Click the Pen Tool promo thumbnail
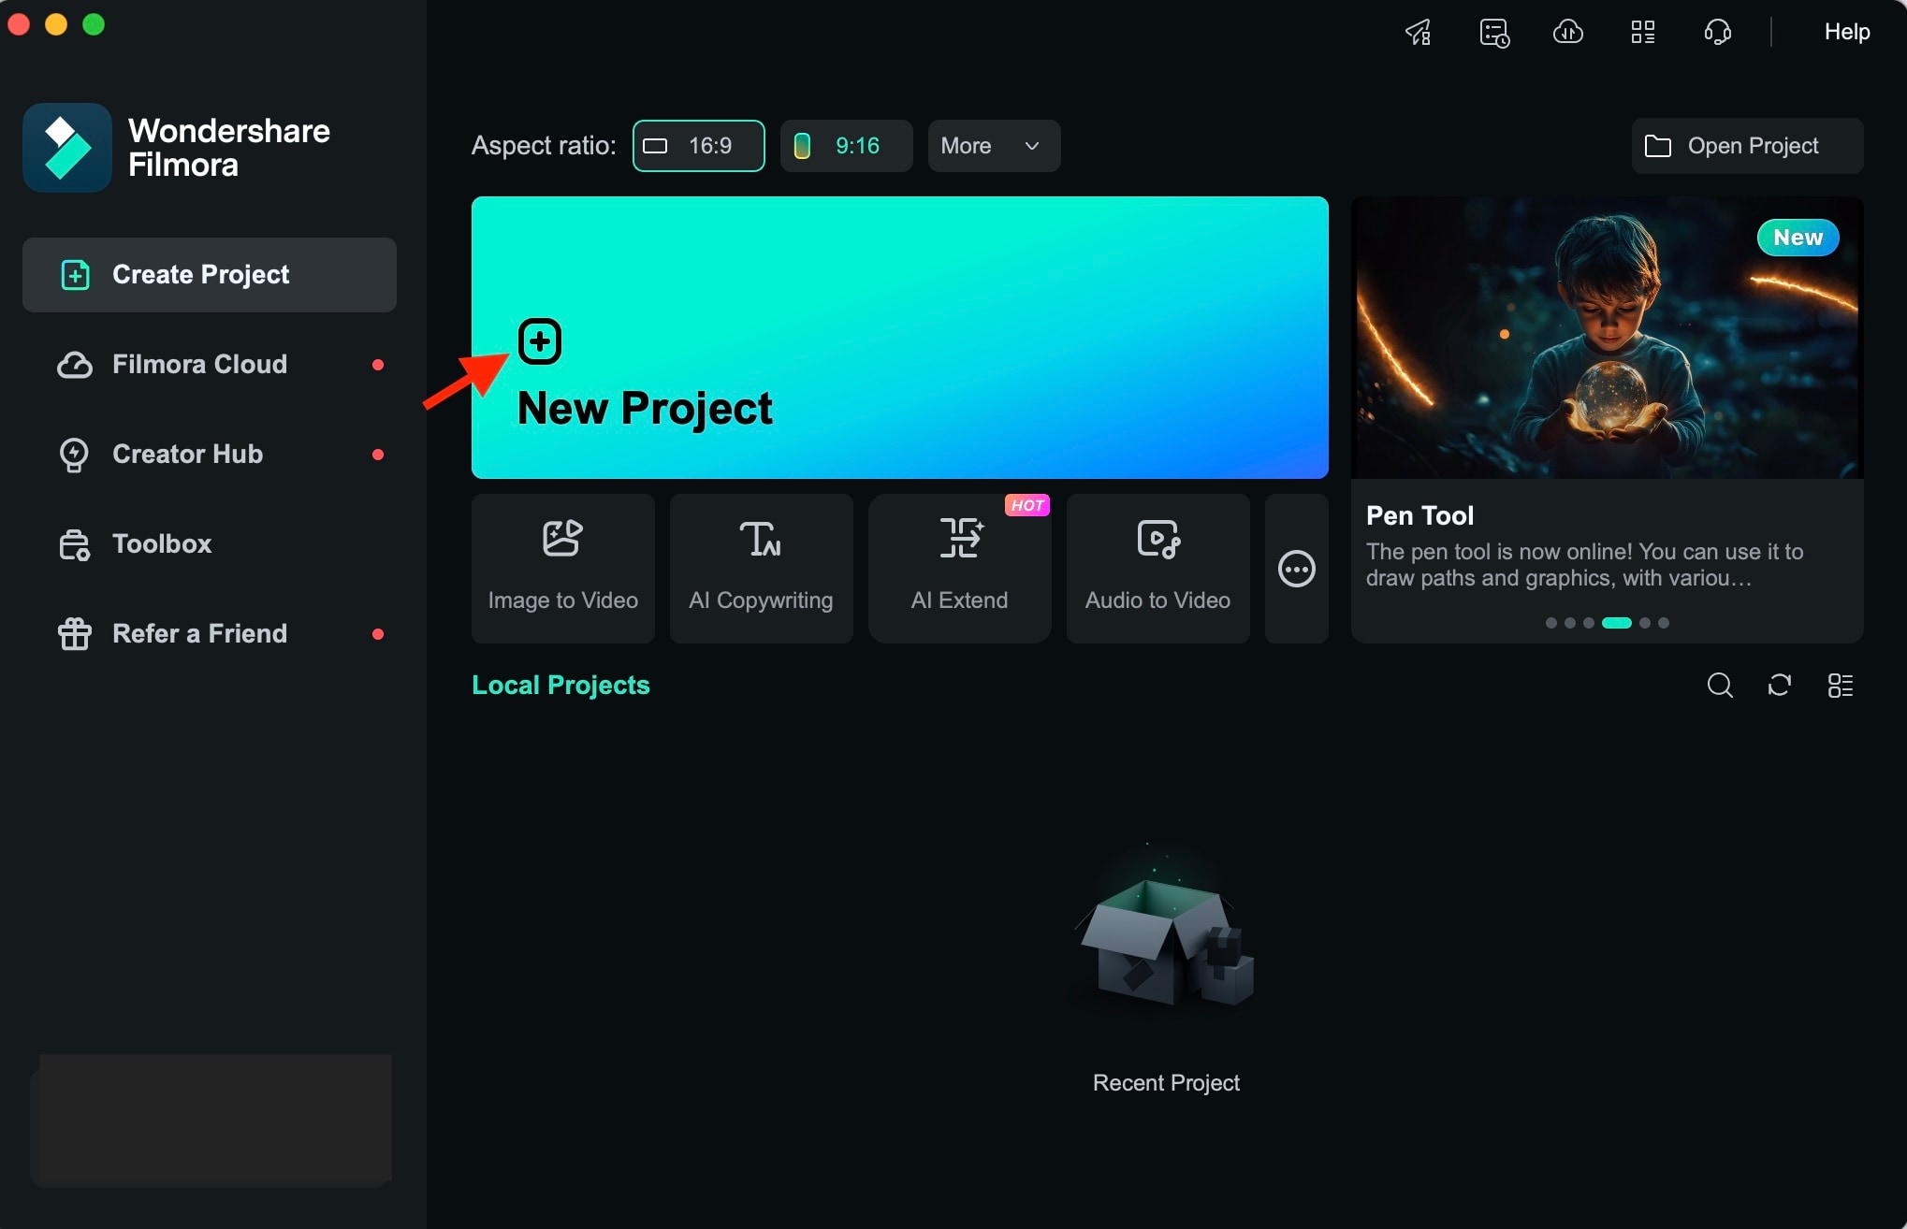This screenshot has width=1907, height=1229. 1607,338
